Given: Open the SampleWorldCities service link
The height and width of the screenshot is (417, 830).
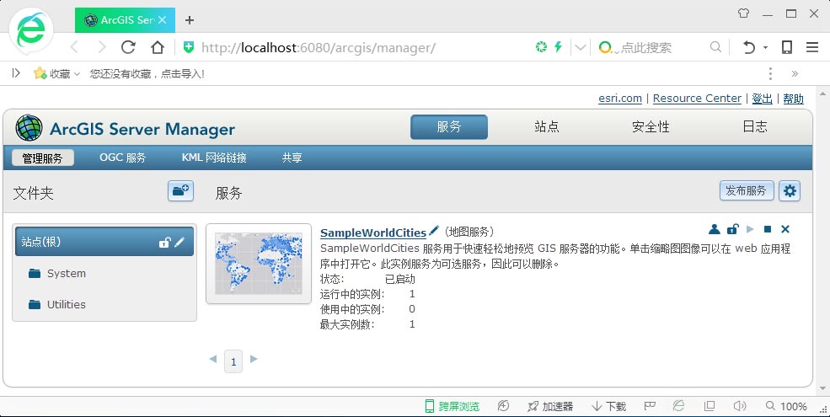Looking at the screenshot, I should coord(373,233).
